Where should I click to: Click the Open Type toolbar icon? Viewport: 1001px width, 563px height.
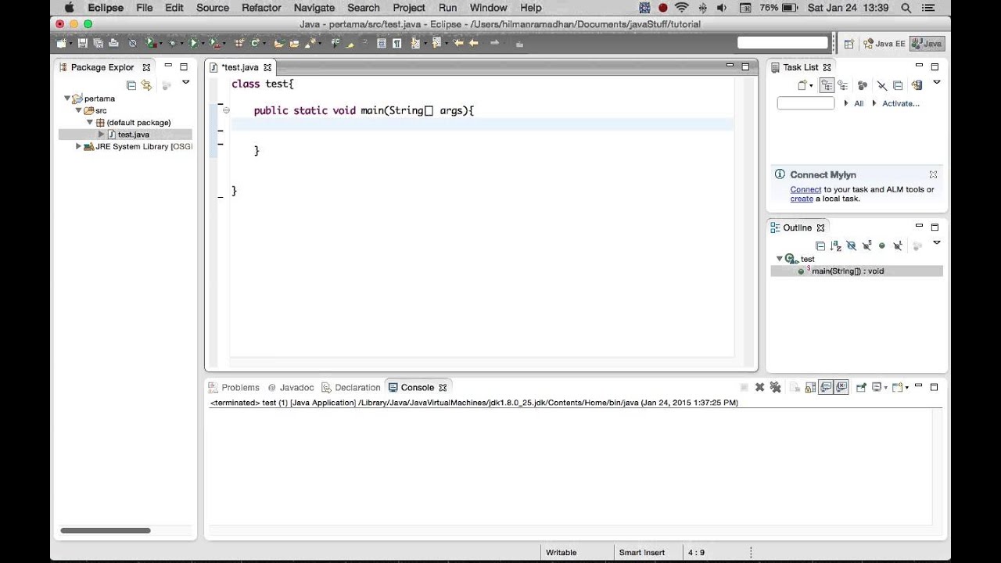click(x=279, y=43)
